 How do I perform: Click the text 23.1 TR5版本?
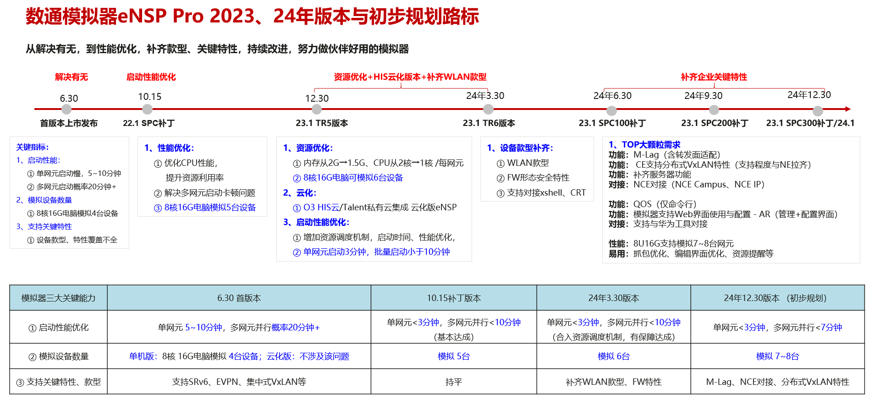(x=322, y=123)
